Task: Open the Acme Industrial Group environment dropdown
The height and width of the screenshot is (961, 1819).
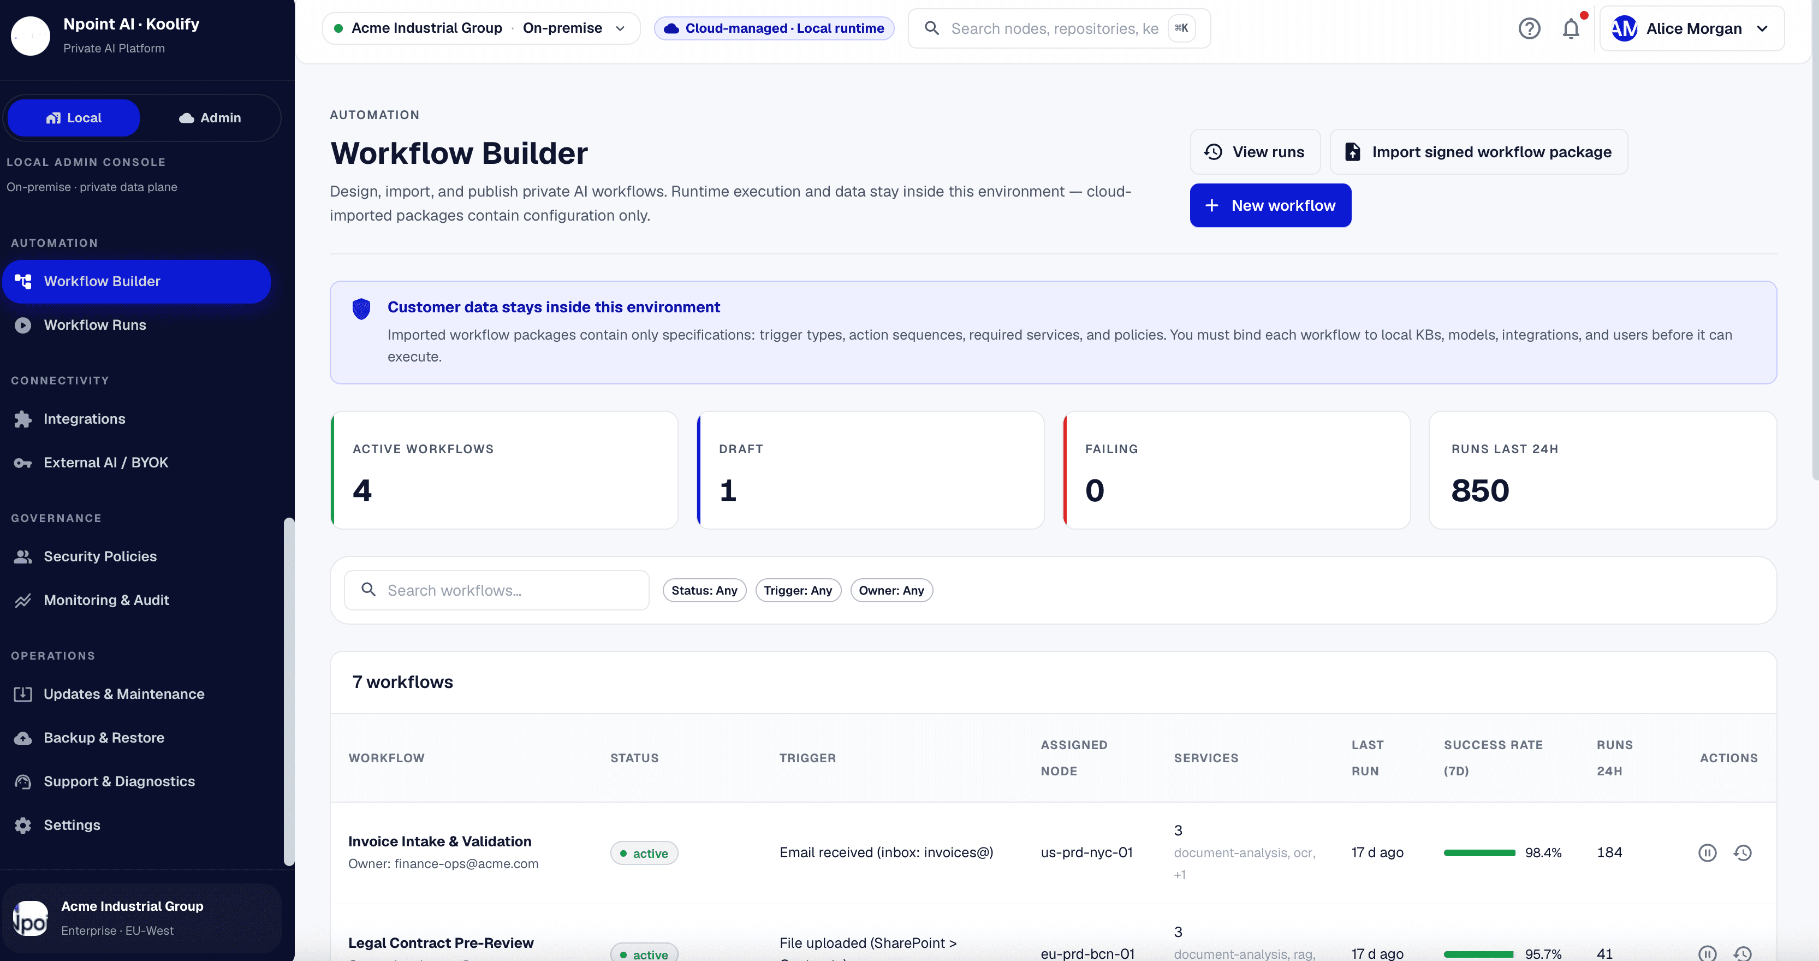Action: (x=481, y=28)
